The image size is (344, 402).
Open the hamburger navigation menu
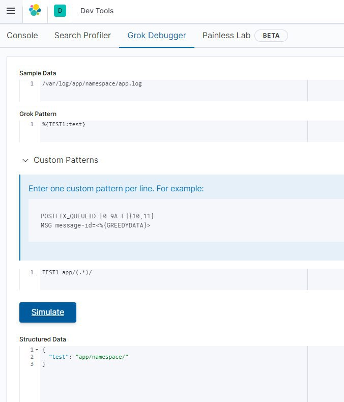pyautogui.click(x=11, y=11)
